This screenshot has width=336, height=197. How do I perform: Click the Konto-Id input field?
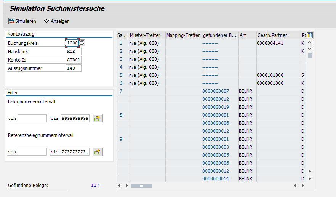pos(73,60)
